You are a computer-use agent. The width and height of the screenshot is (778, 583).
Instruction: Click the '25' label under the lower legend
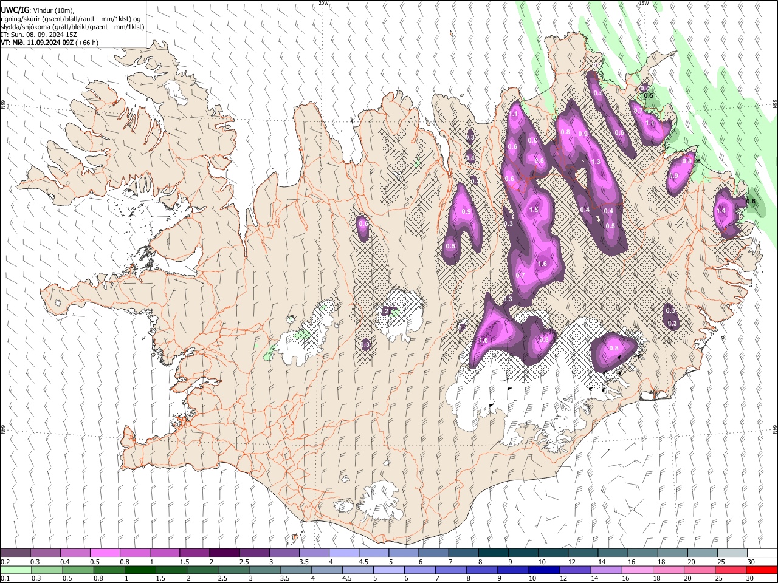click(x=719, y=578)
